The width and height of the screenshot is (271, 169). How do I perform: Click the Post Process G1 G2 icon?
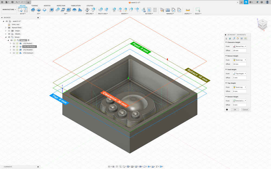pyautogui.click(x=149, y=10)
